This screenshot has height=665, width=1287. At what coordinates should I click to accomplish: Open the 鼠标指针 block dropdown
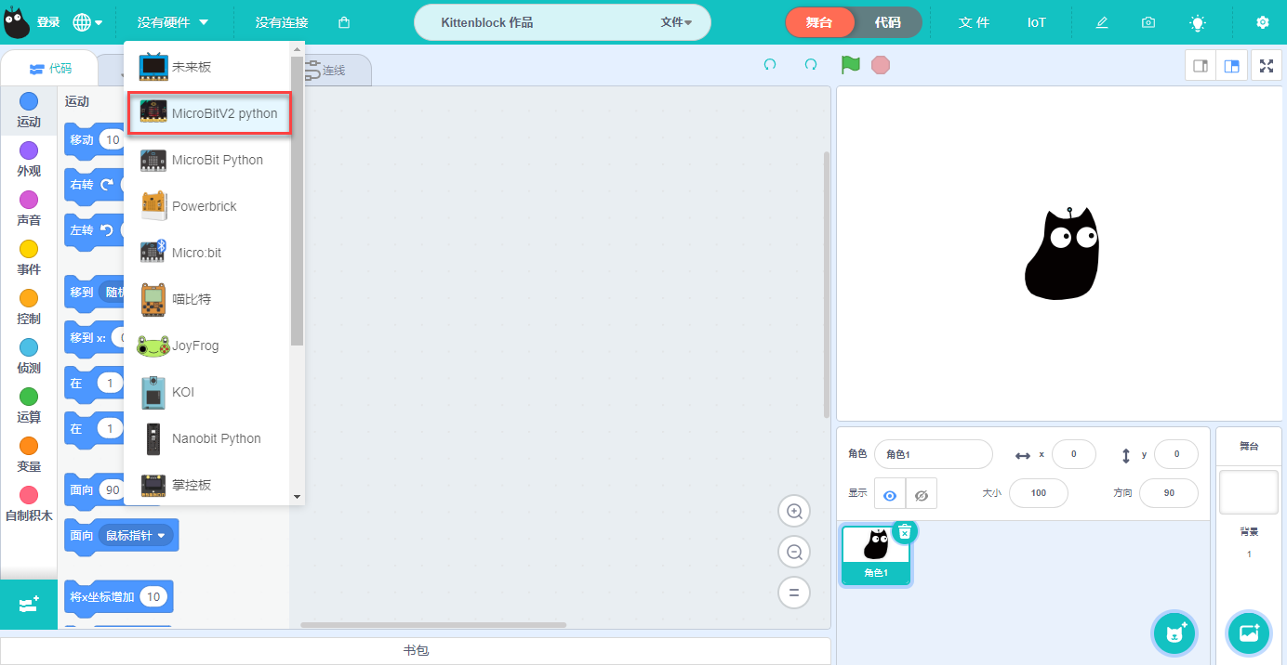[x=136, y=536]
